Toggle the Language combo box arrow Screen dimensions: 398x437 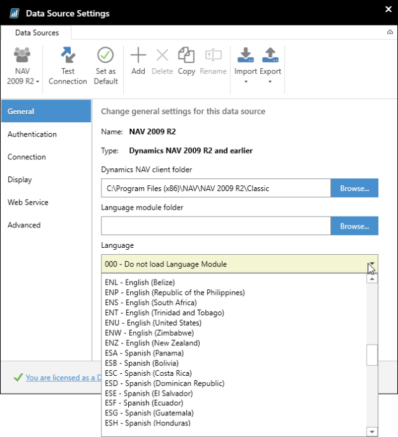[372, 264]
